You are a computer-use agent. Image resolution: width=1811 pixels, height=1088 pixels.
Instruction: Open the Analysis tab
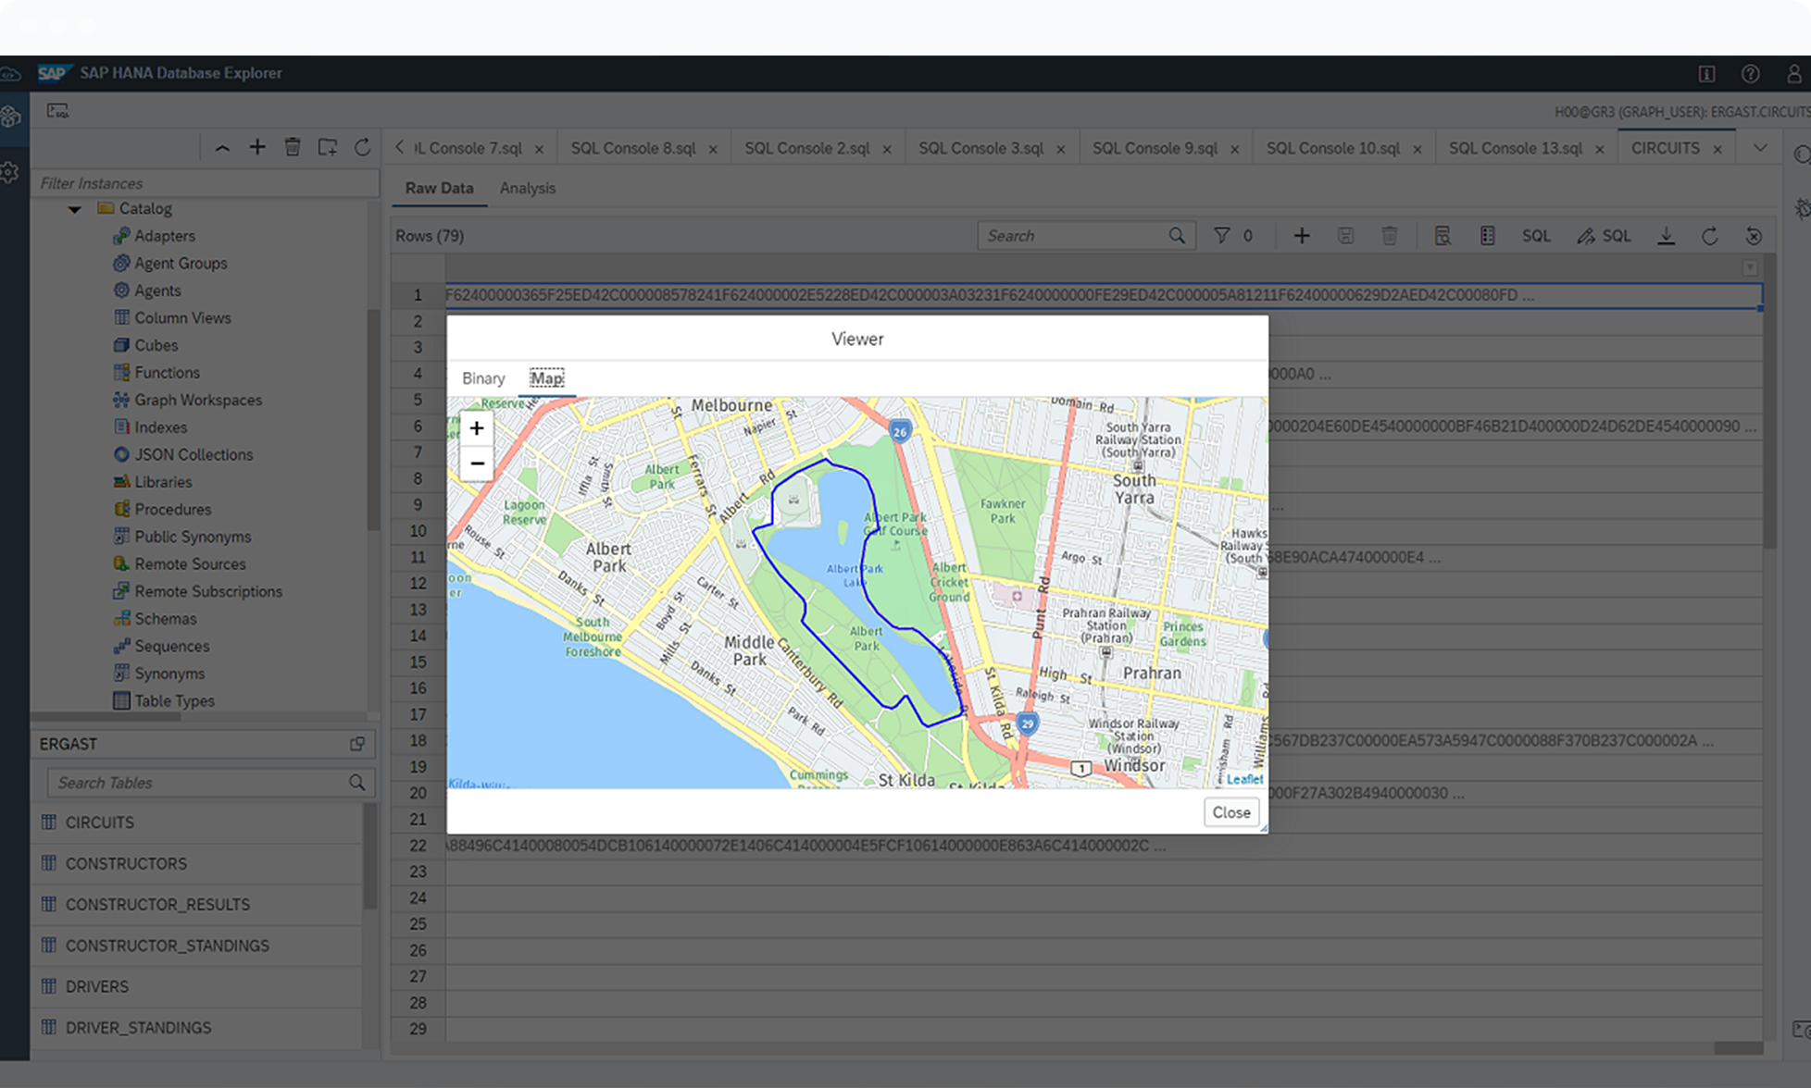(528, 188)
